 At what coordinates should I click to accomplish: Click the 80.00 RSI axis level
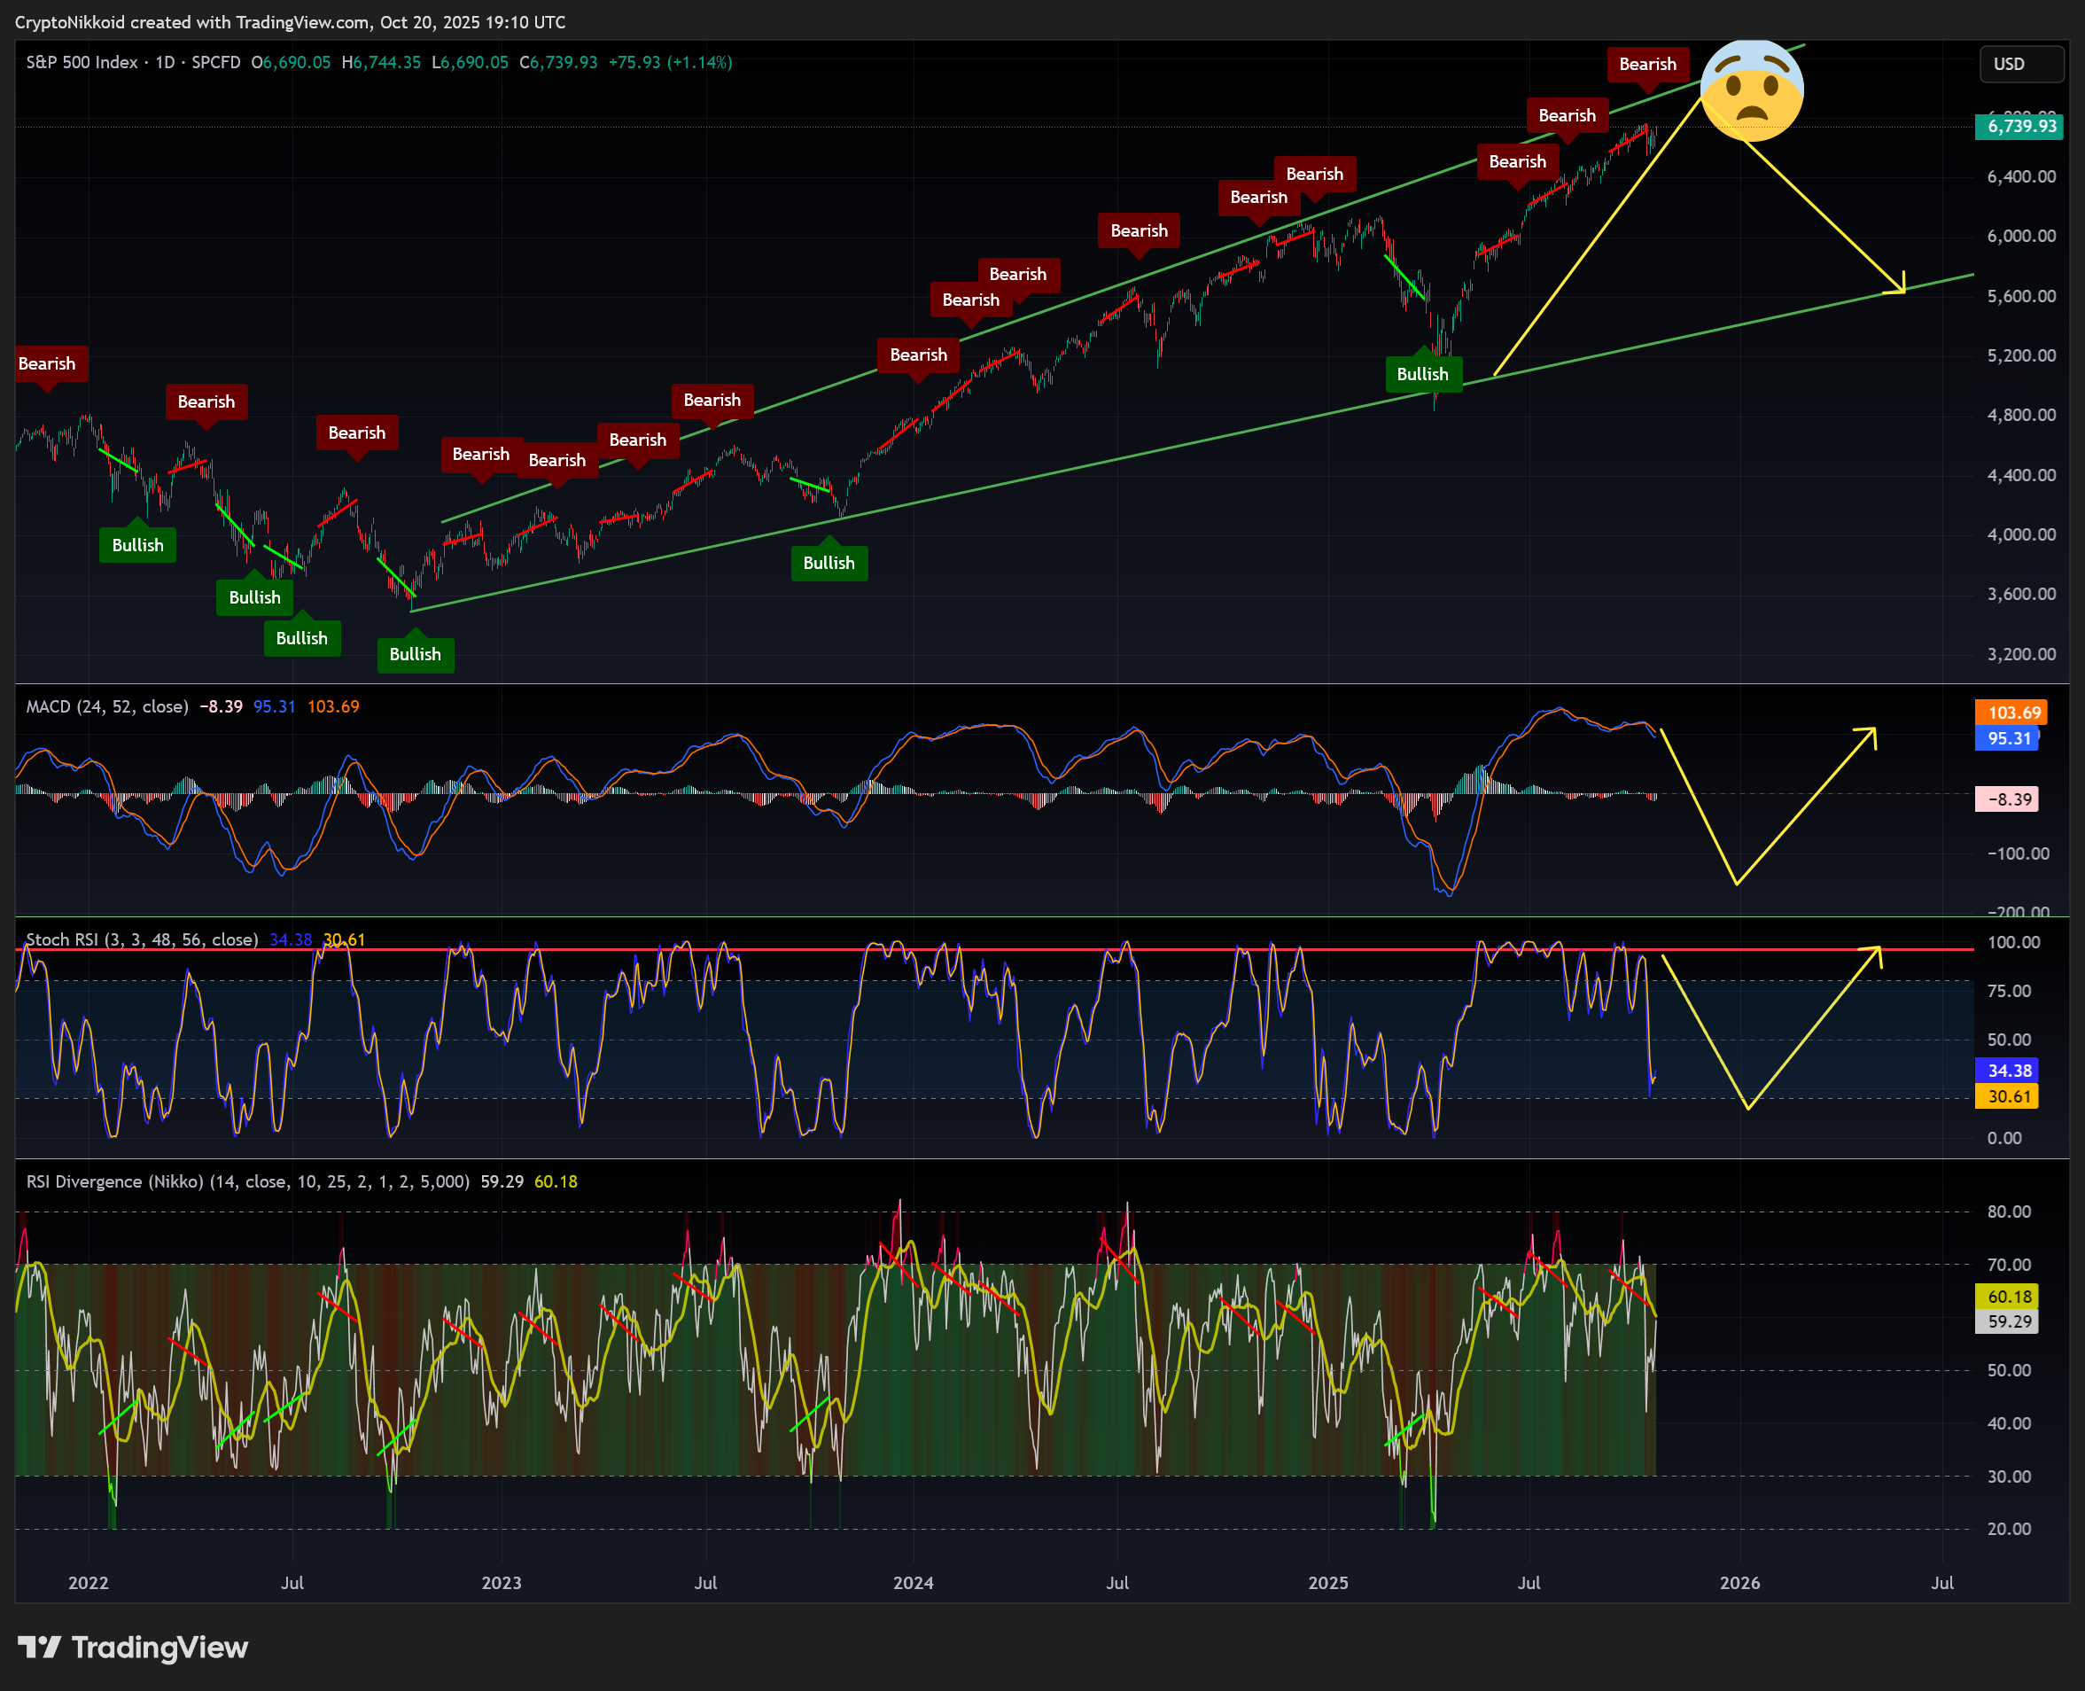2008,1212
